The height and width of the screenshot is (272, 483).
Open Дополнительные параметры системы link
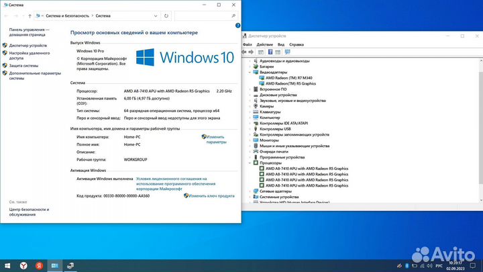(x=35, y=76)
